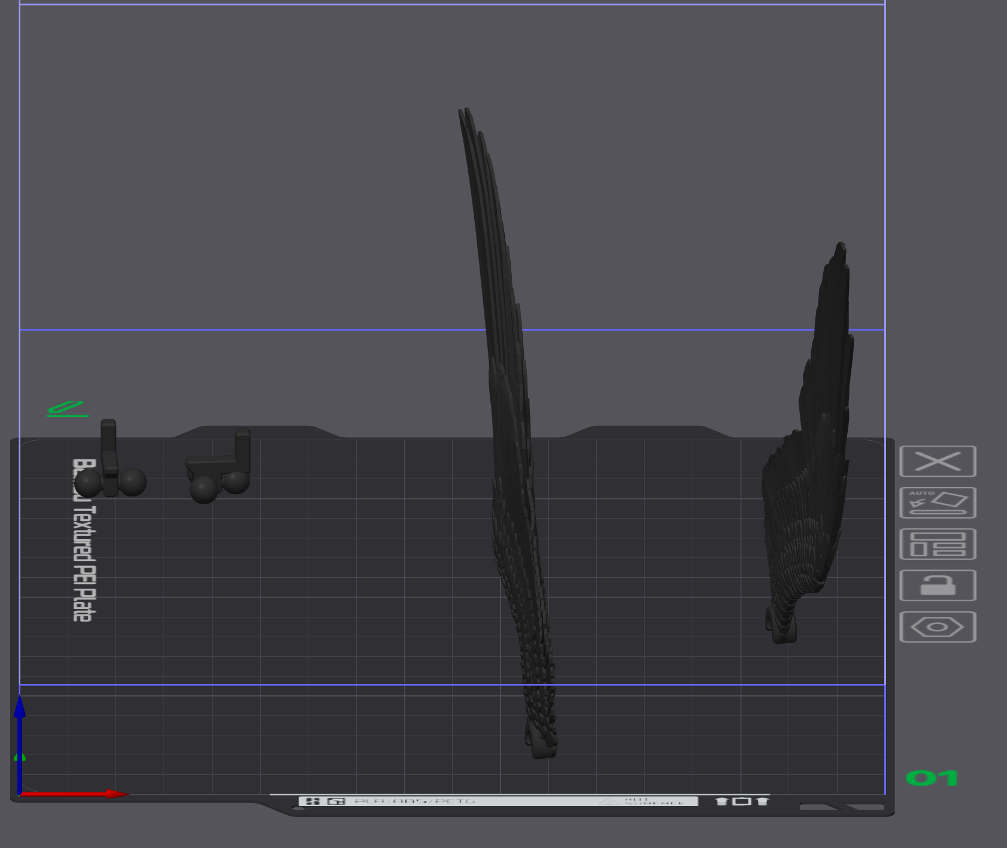Image resolution: width=1007 pixels, height=848 pixels.
Task: Select the tilted ball joint connector
Action: 219,467
